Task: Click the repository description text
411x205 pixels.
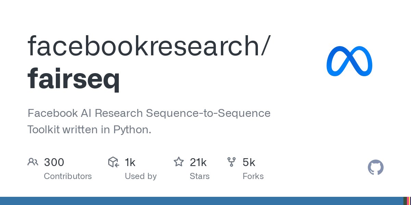Action: (x=149, y=121)
